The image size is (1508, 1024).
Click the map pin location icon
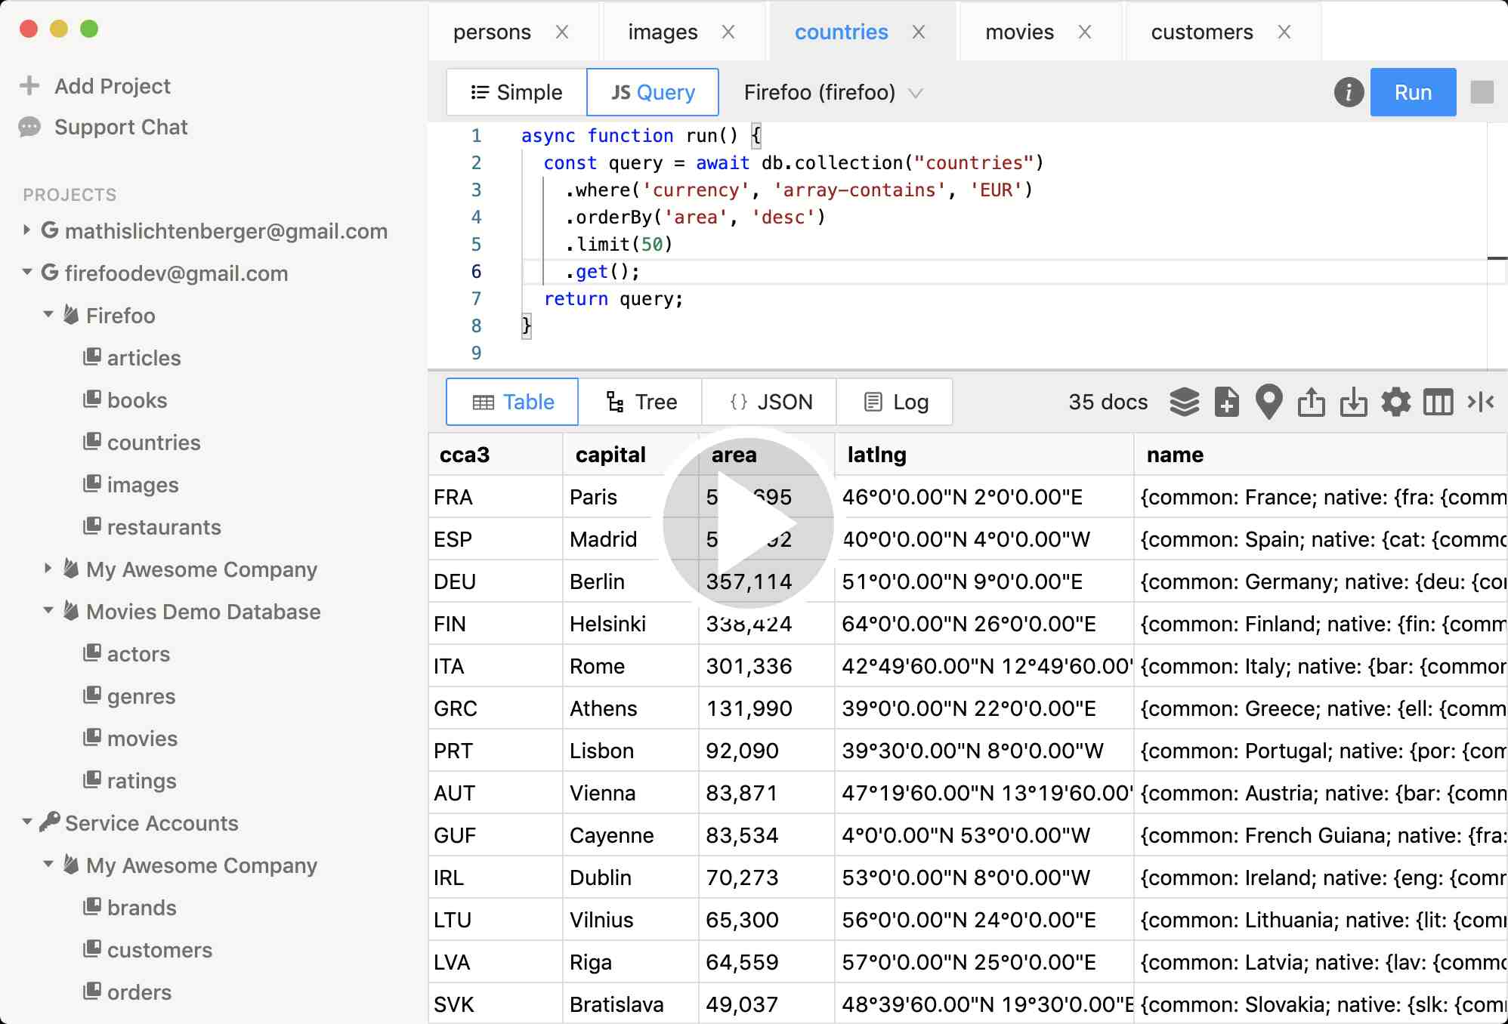[x=1269, y=402]
